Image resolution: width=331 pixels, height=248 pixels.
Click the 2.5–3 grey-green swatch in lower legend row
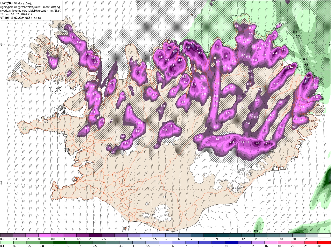click(99, 243)
